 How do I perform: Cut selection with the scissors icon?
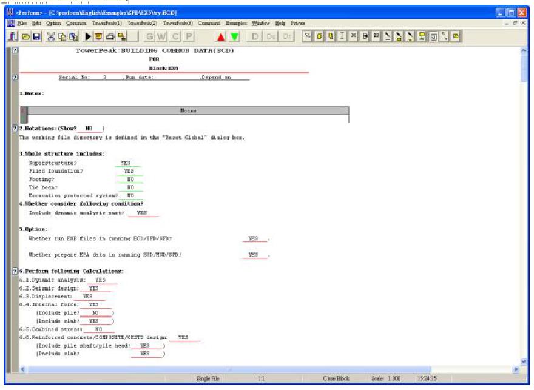pyautogui.click(x=51, y=36)
